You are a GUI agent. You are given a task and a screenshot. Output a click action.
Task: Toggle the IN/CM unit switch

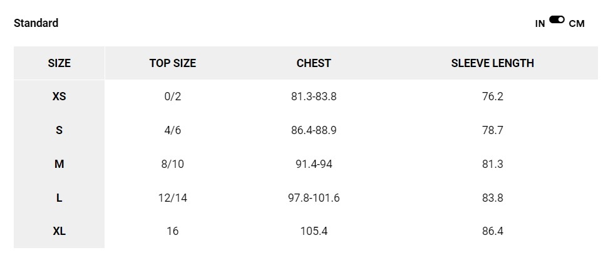(557, 20)
